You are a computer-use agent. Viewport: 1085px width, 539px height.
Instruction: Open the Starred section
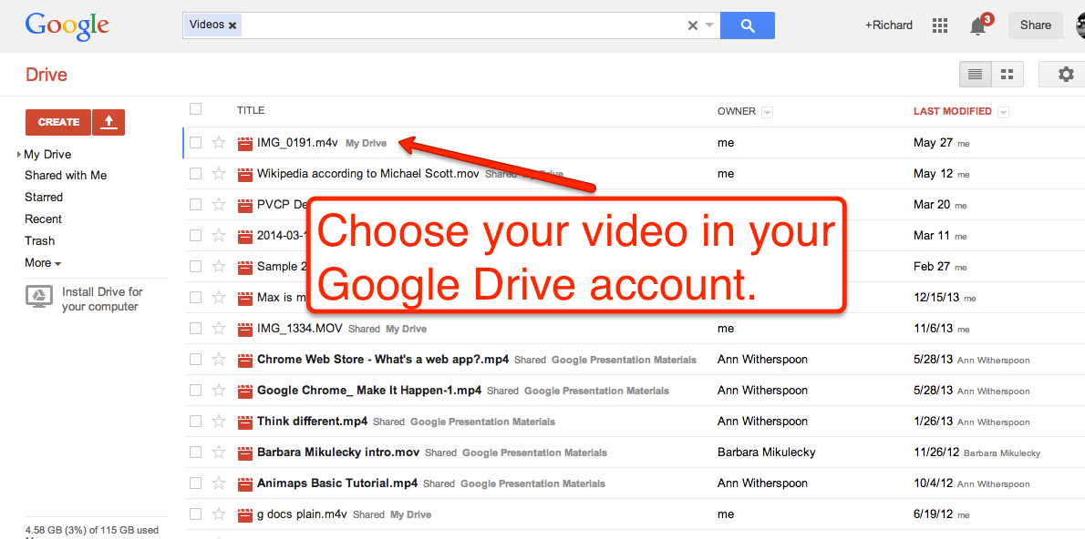(x=44, y=197)
